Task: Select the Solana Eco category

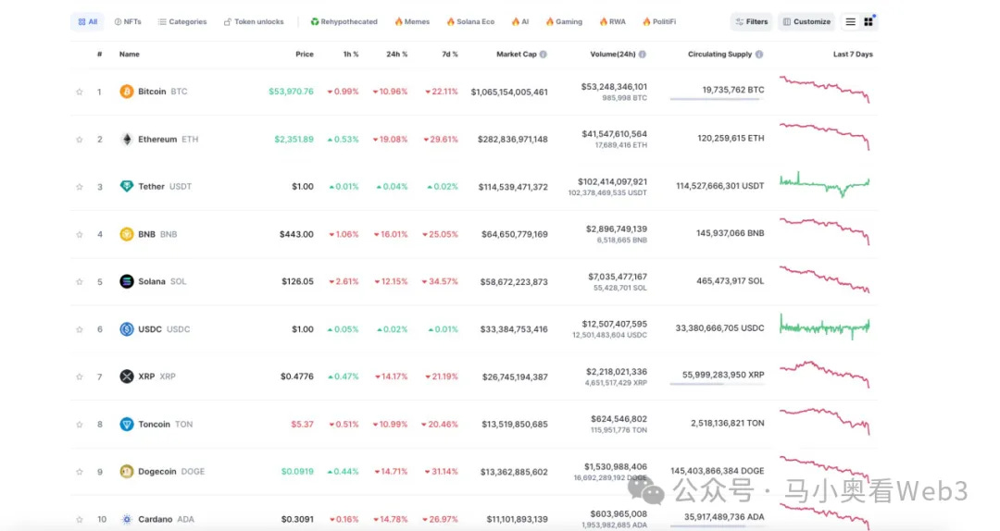Action: (x=470, y=21)
